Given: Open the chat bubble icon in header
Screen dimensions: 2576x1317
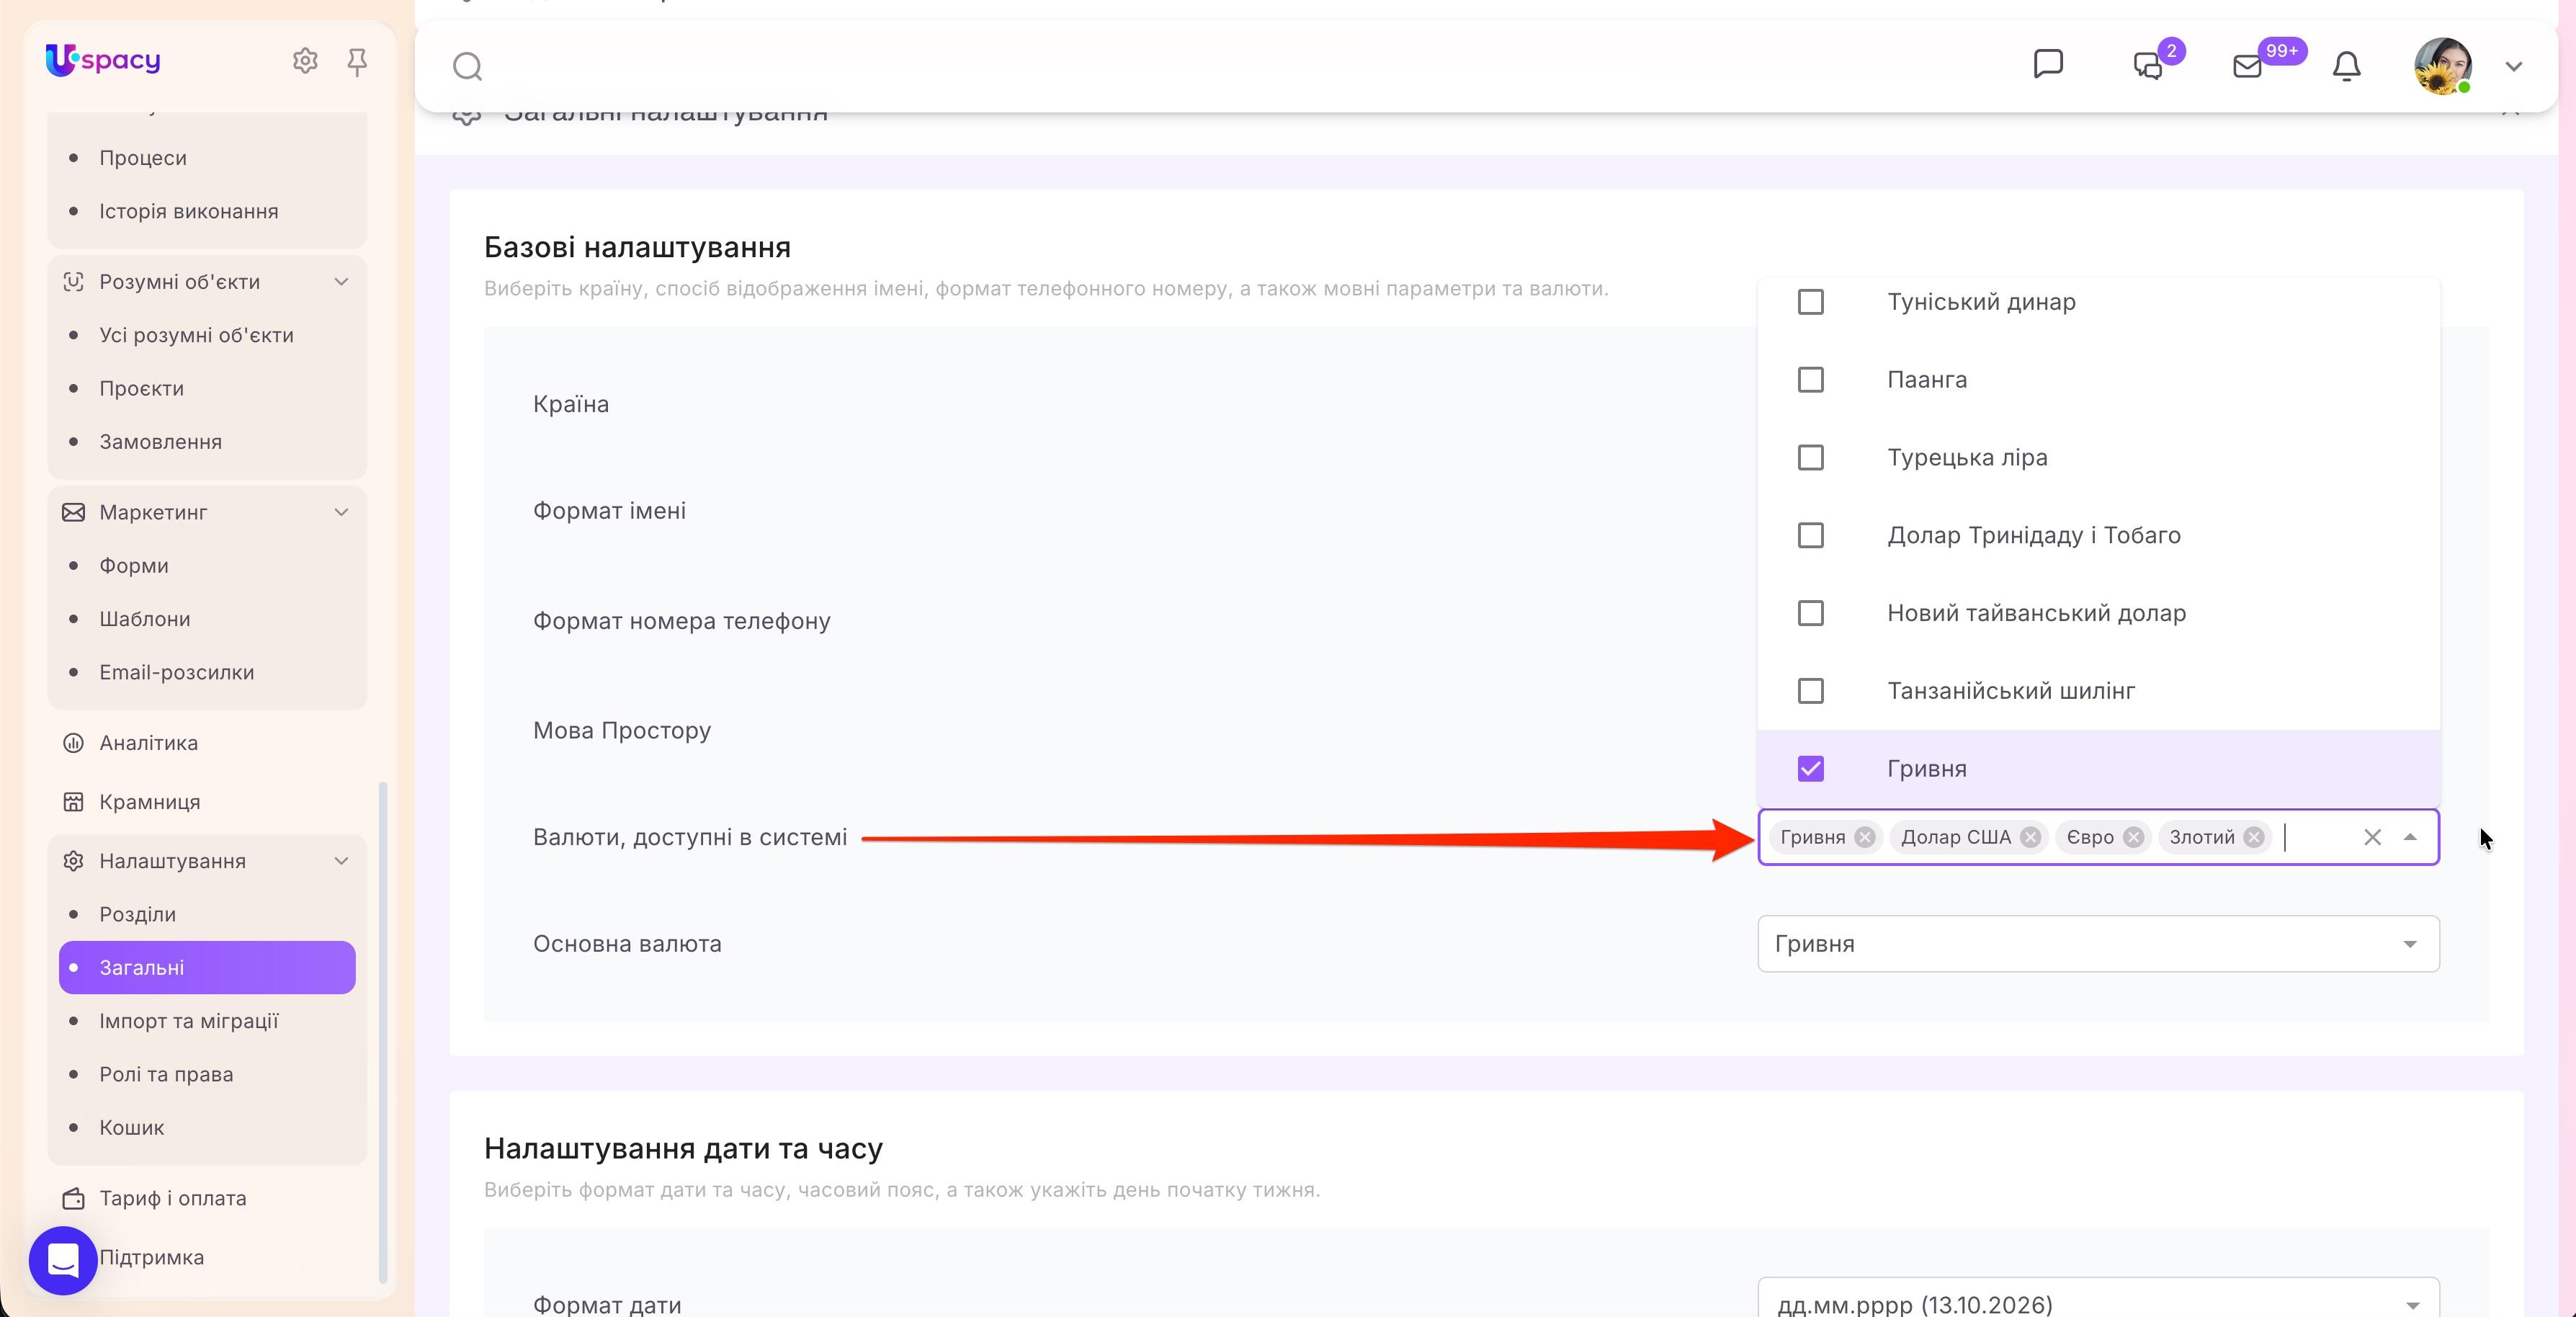Looking at the screenshot, I should point(2048,64).
